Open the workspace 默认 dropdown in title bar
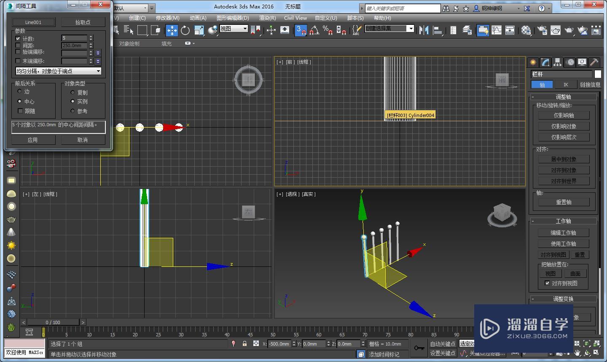This screenshot has width=607, height=362. tap(130, 8)
